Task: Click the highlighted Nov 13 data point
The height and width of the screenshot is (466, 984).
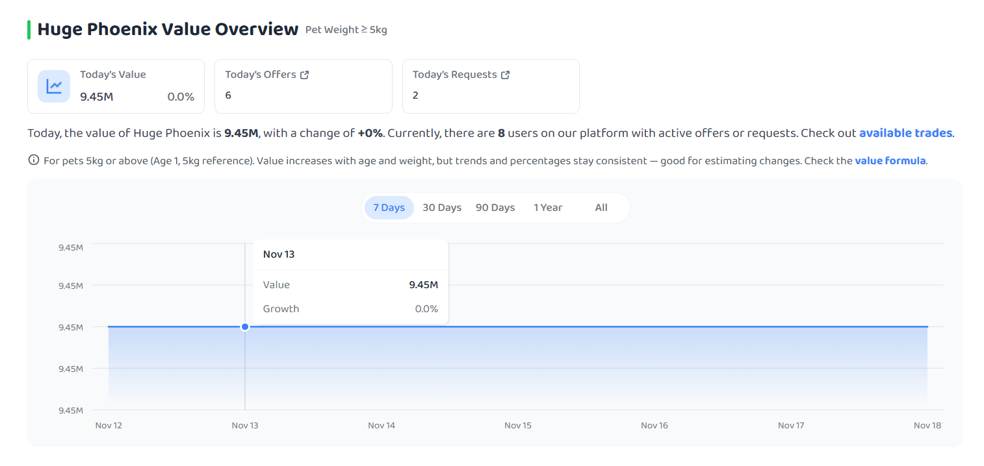Action: click(x=245, y=326)
